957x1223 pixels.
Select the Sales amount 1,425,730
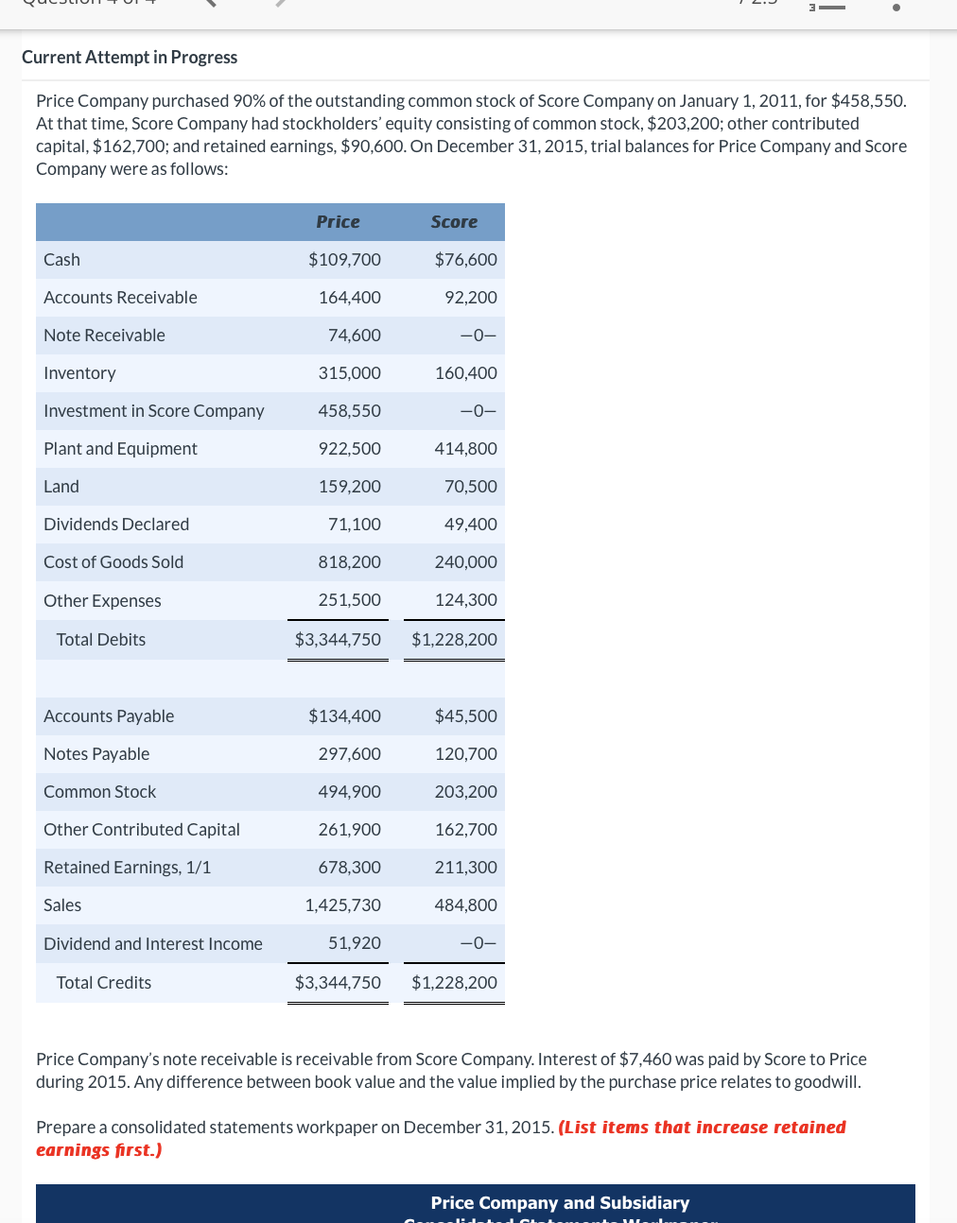tap(342, 904)
